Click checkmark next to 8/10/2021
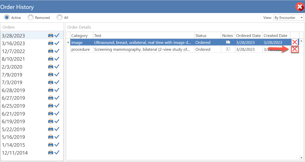 click(57, 59)
